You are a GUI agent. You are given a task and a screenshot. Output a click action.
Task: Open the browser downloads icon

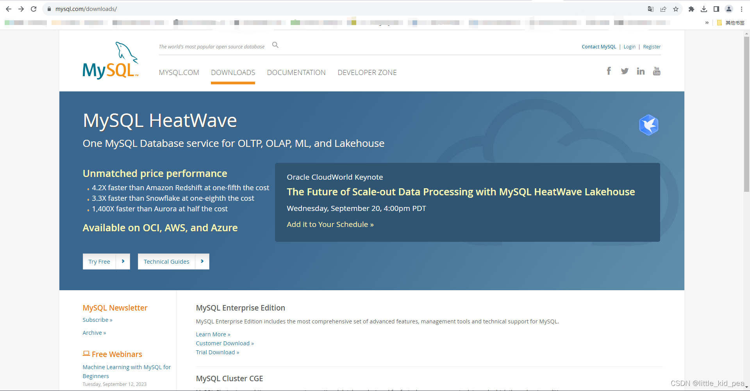704,9
